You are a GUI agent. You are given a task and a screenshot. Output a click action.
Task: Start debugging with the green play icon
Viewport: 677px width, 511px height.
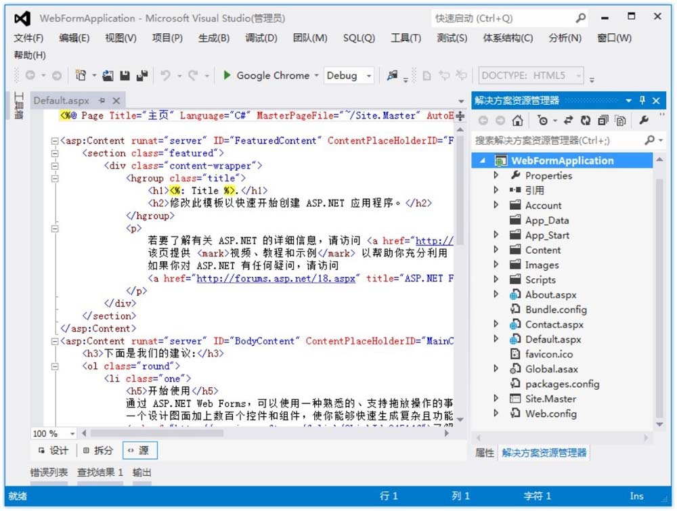[227, 75]
